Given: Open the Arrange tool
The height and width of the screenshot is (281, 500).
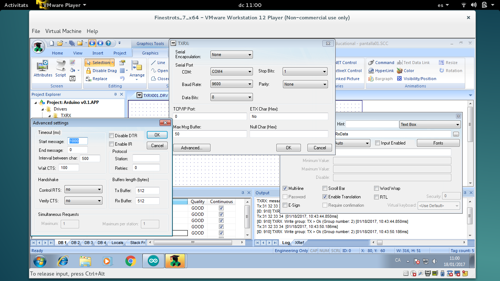Looking at the screenshot, I should (137, 70).
